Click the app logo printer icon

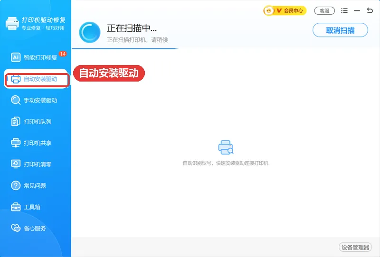click(x=12, y=24)
